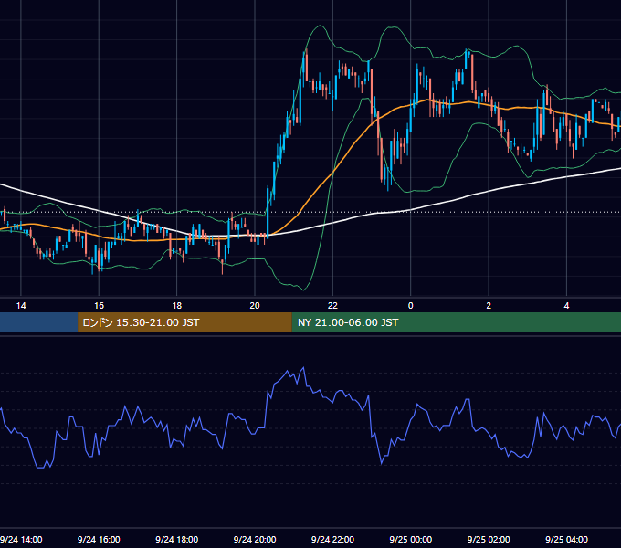Click the 9/25 04:00 time label
Image resolution: width=621 pixels, height=548 pixels.
566,539
